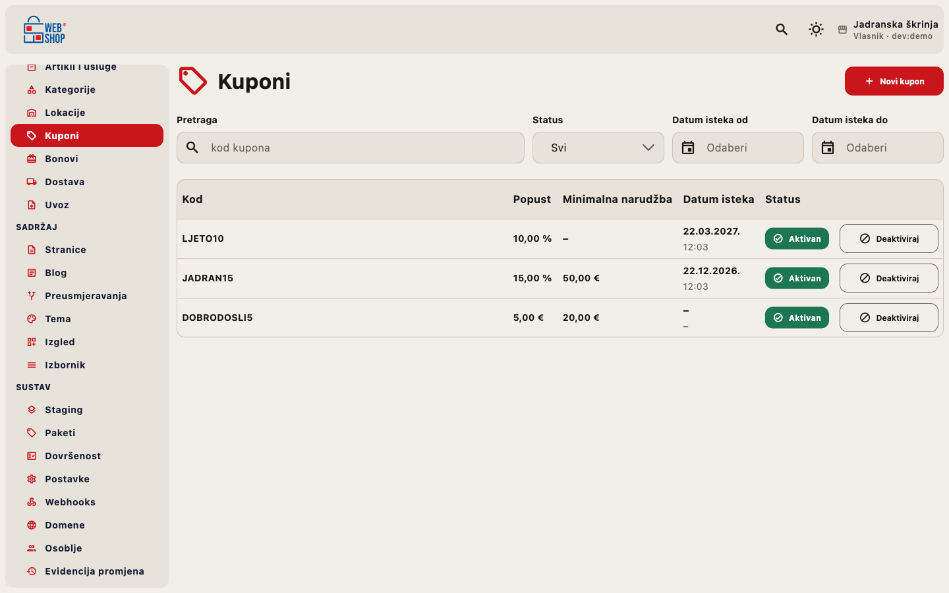This screenshot has width=949, height=593.
Task: Click the Webhooks icon in sidebar
Action: pos(32,502)
